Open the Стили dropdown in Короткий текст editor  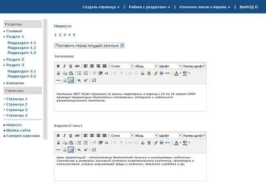click(122, 135)
